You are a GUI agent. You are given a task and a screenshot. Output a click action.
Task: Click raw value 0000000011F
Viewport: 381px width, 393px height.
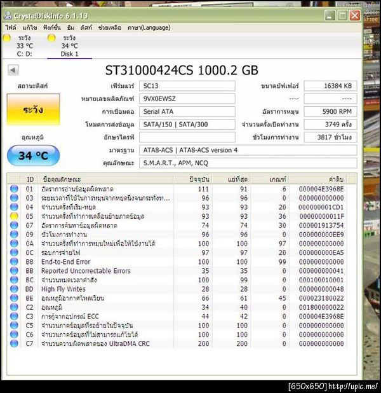pyautogui.click(x=322, y=216)
